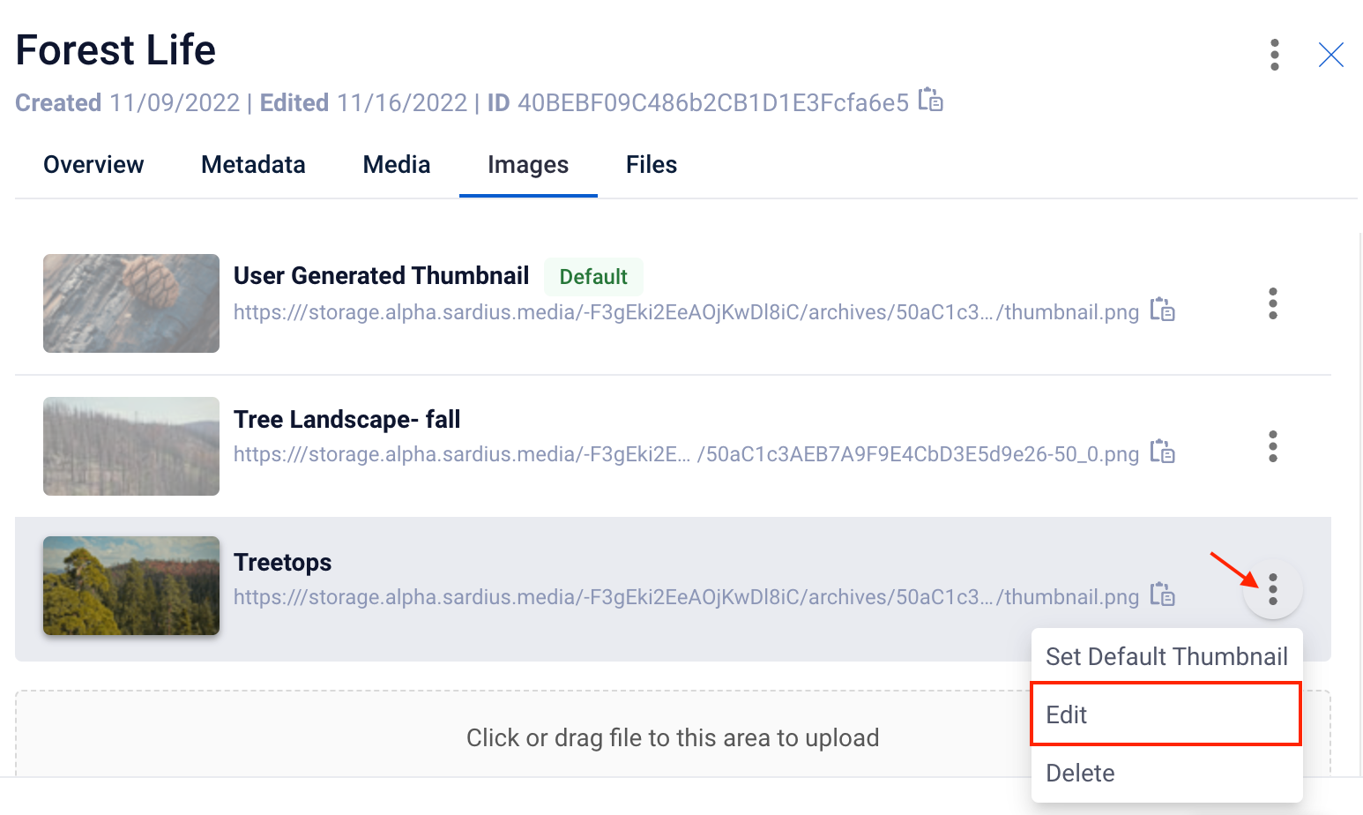Switch to the Overview tab
Image resolution: width=1363 pixels, height=815 pixels.
pos(93,165)
